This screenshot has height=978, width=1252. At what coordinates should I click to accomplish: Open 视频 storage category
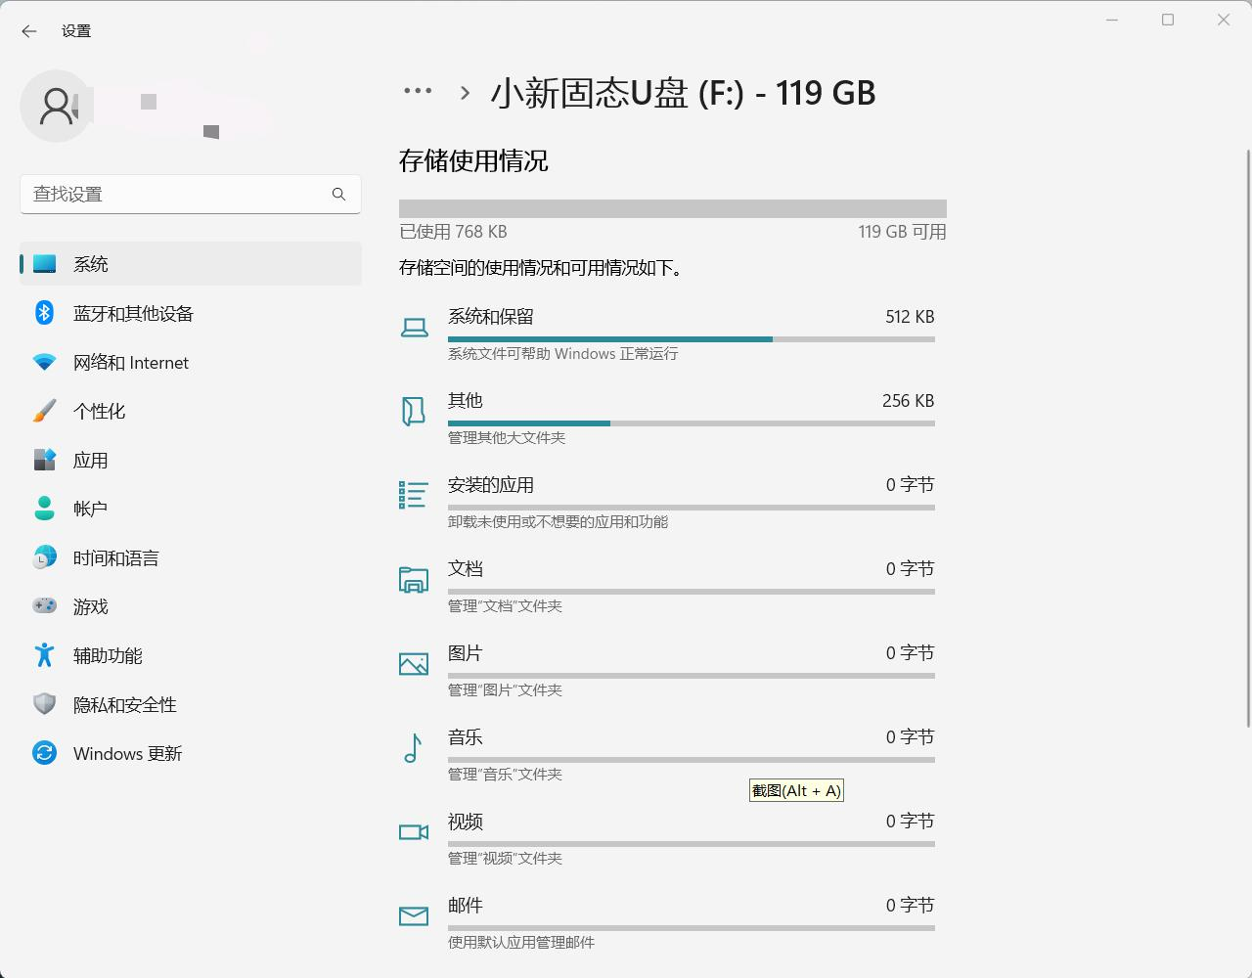point(667,839)
